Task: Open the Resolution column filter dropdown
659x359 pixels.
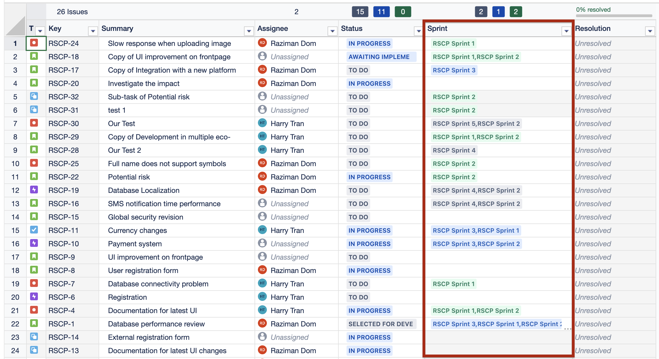Action: pyautogui.click(x=650, y=31)
